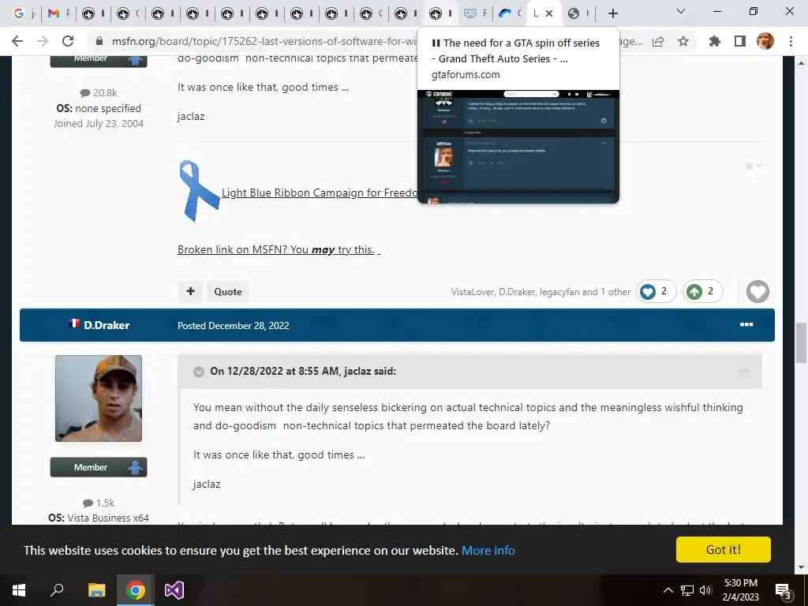View site information via the lock icon

pos(99,41)
